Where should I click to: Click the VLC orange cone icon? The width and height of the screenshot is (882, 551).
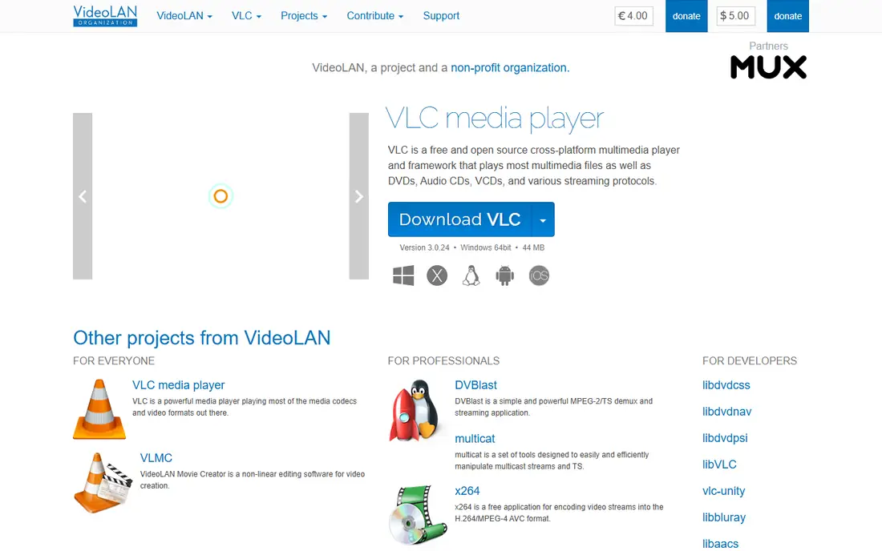99,409
